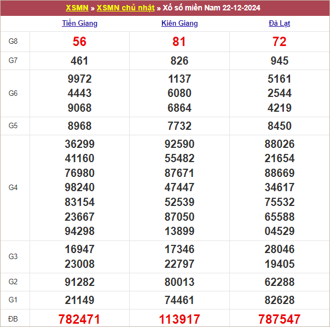Click the G8 row label
Image resolution: width=330 pixels, height=327 pixels.
pos(14,42)
